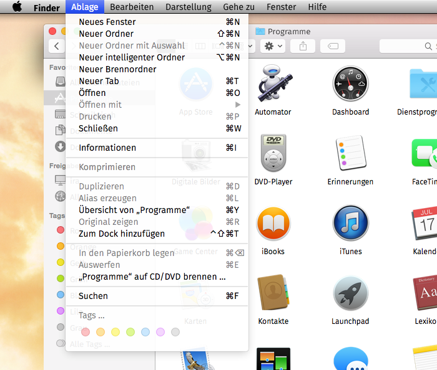This screenshot has width=437, height=370.
Task: Select the Downloads sidebar icon
Action: [x=60, y=146]
